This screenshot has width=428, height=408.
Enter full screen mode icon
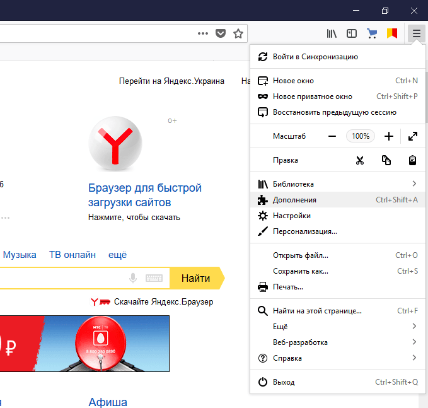click(x=413, y=136)
